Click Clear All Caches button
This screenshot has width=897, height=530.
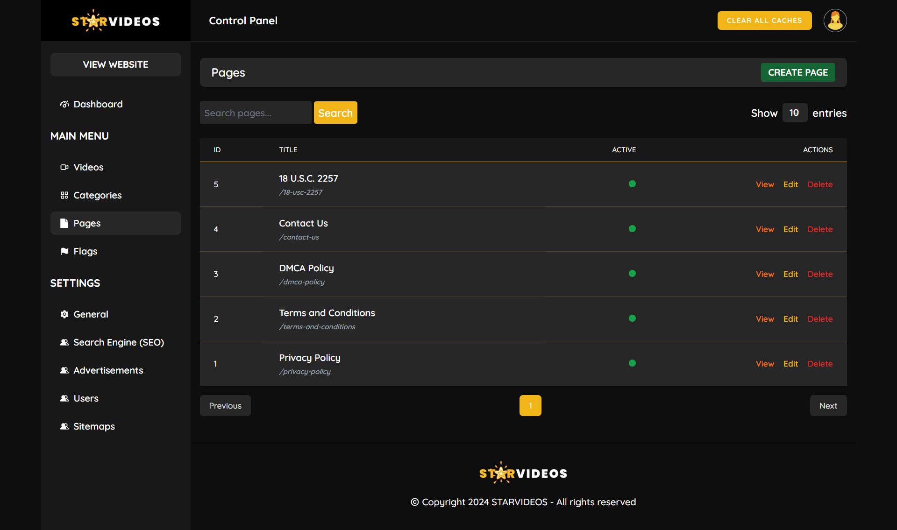764,21
